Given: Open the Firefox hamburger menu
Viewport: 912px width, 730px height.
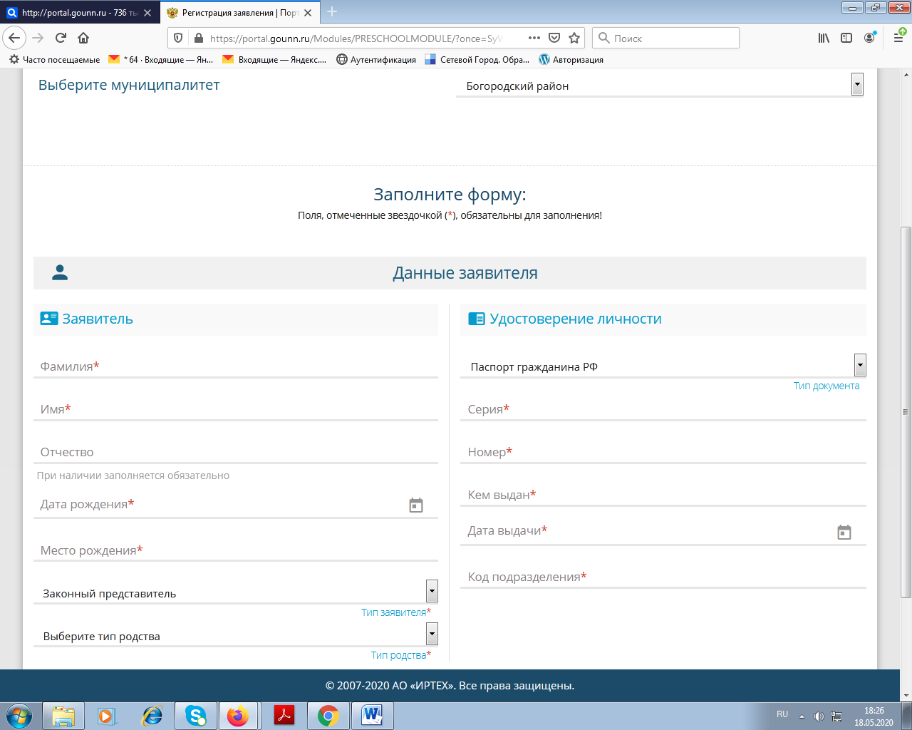Looking at the screenshot, I should coord(898,38).
